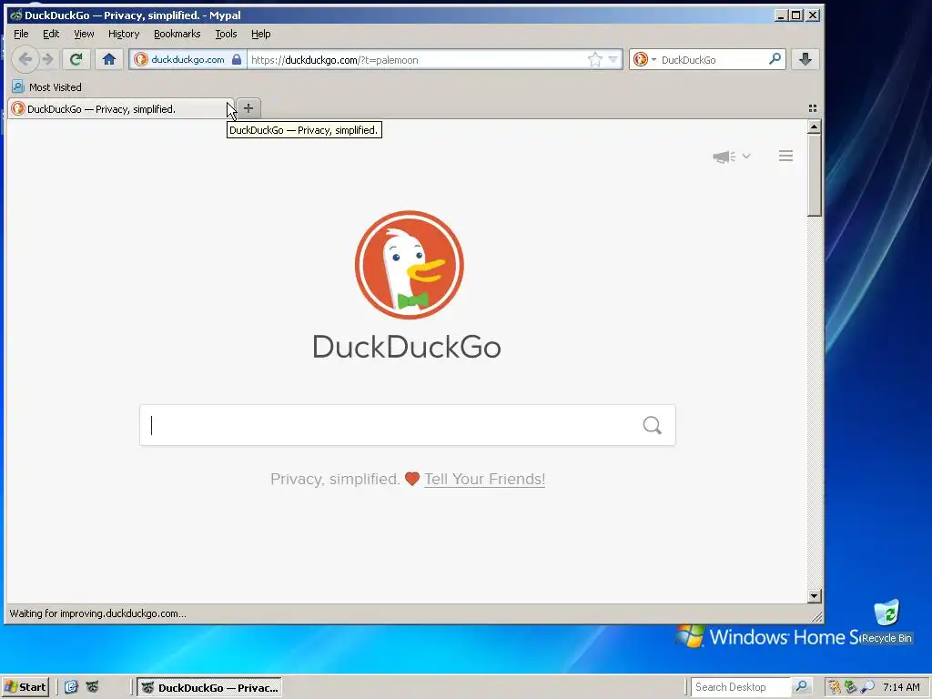Click the magnifier search button in the page search box
932x699 pixels.
(x=652, y=425)
